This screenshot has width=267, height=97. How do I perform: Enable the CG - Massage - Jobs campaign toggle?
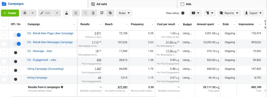point(17,53)
